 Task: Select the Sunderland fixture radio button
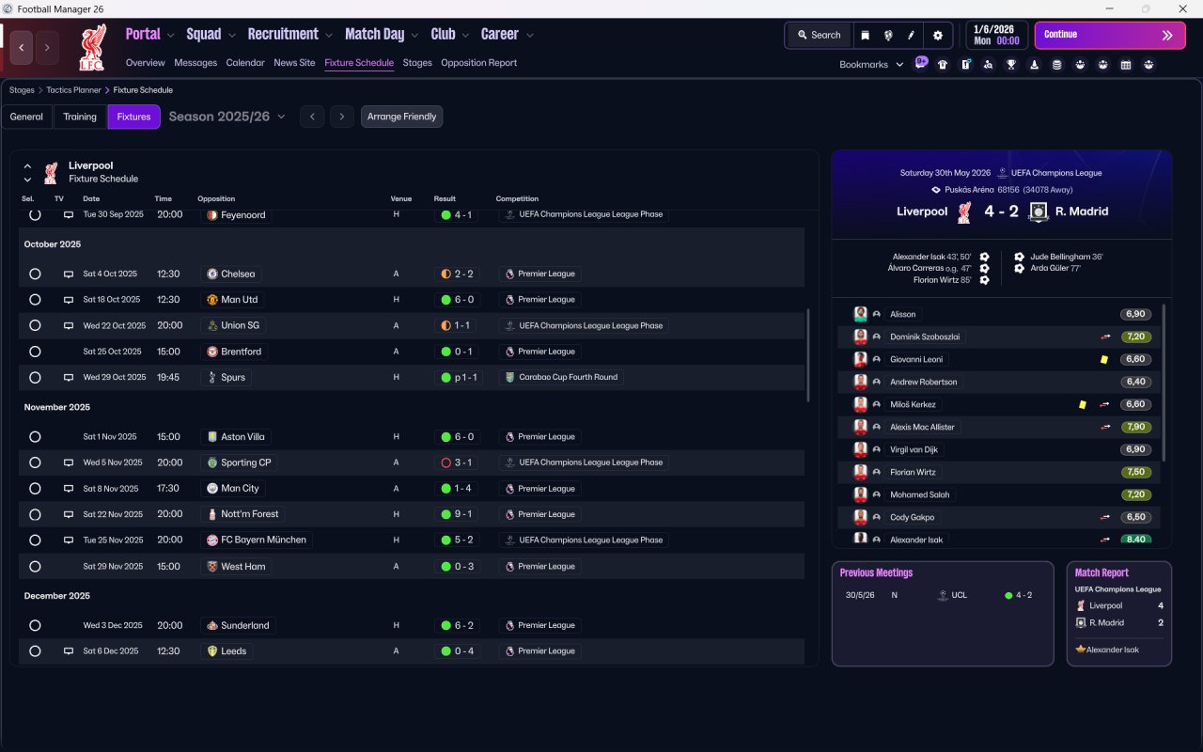pos(35,626)
